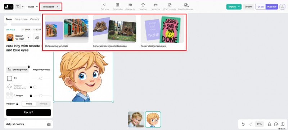Open the user profile avatar
The width and height of the screenshot is (288, 130).
[x=282, y=7]
